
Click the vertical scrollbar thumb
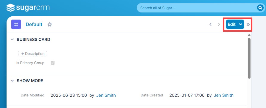[x=249, y=58]
